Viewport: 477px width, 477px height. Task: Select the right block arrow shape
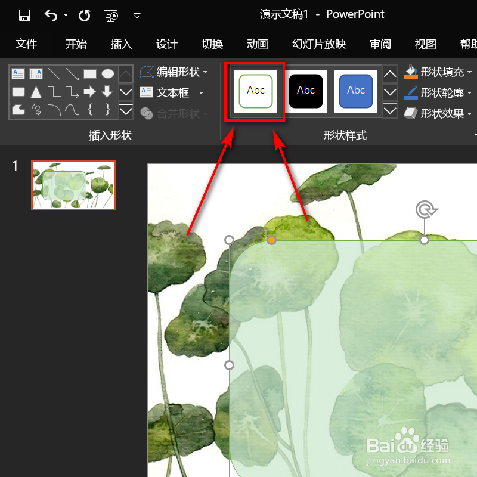click(90, 92)
